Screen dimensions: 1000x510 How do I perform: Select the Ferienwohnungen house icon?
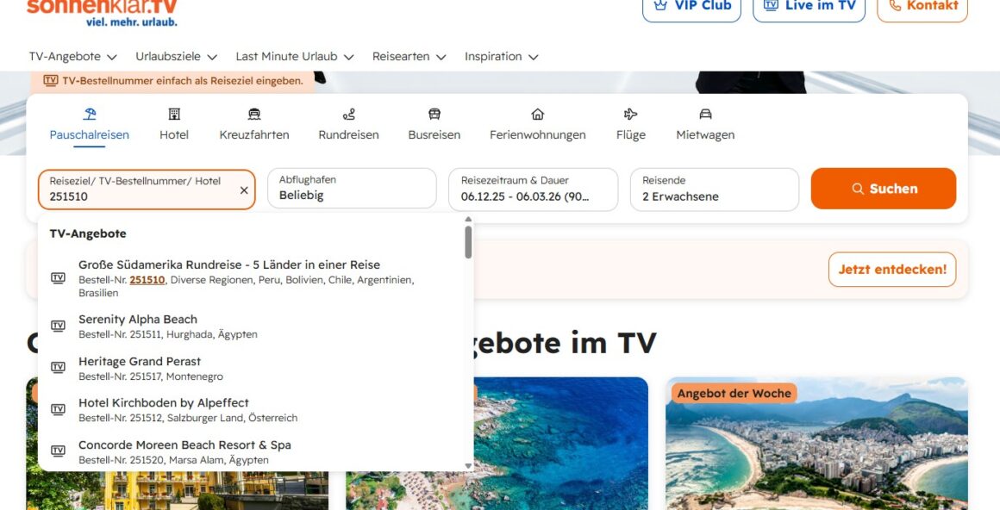pos(537,113)
